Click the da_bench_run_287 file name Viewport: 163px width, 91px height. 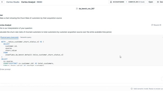pyautogui.click(x=87, y=9)
